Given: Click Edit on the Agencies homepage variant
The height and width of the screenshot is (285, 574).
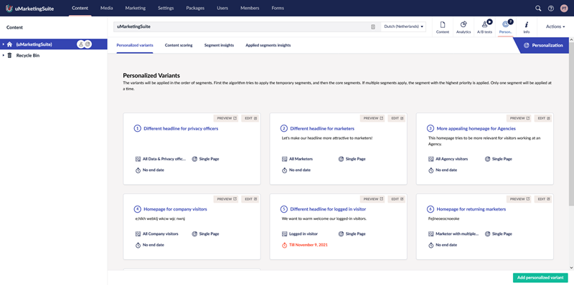Looking at the screenshot, I should tap(543, 118).
